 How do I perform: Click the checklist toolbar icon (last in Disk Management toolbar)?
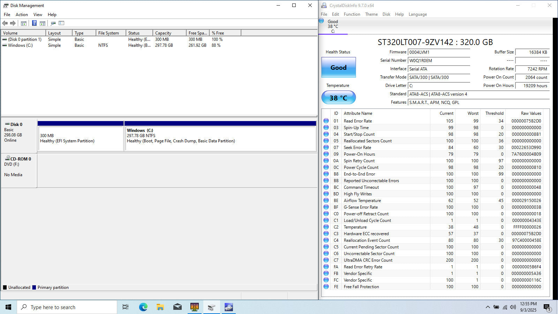(x=61, y=23)
